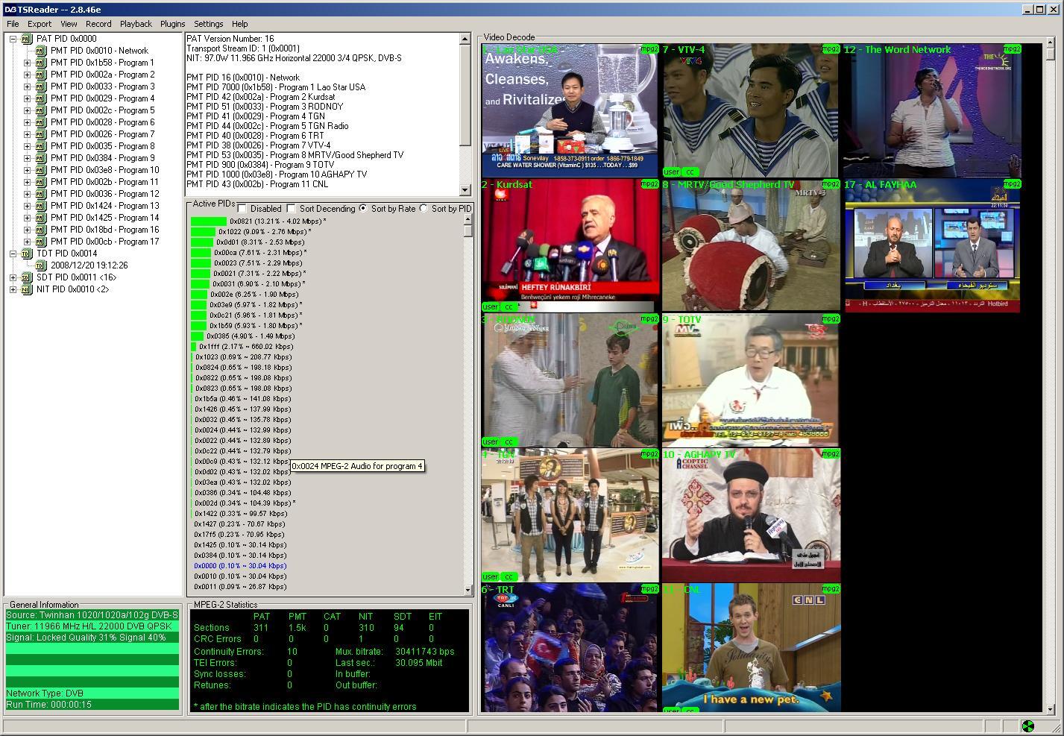Select the Sort by Rate radio button
1064x736 pixels.
point(363,208)
